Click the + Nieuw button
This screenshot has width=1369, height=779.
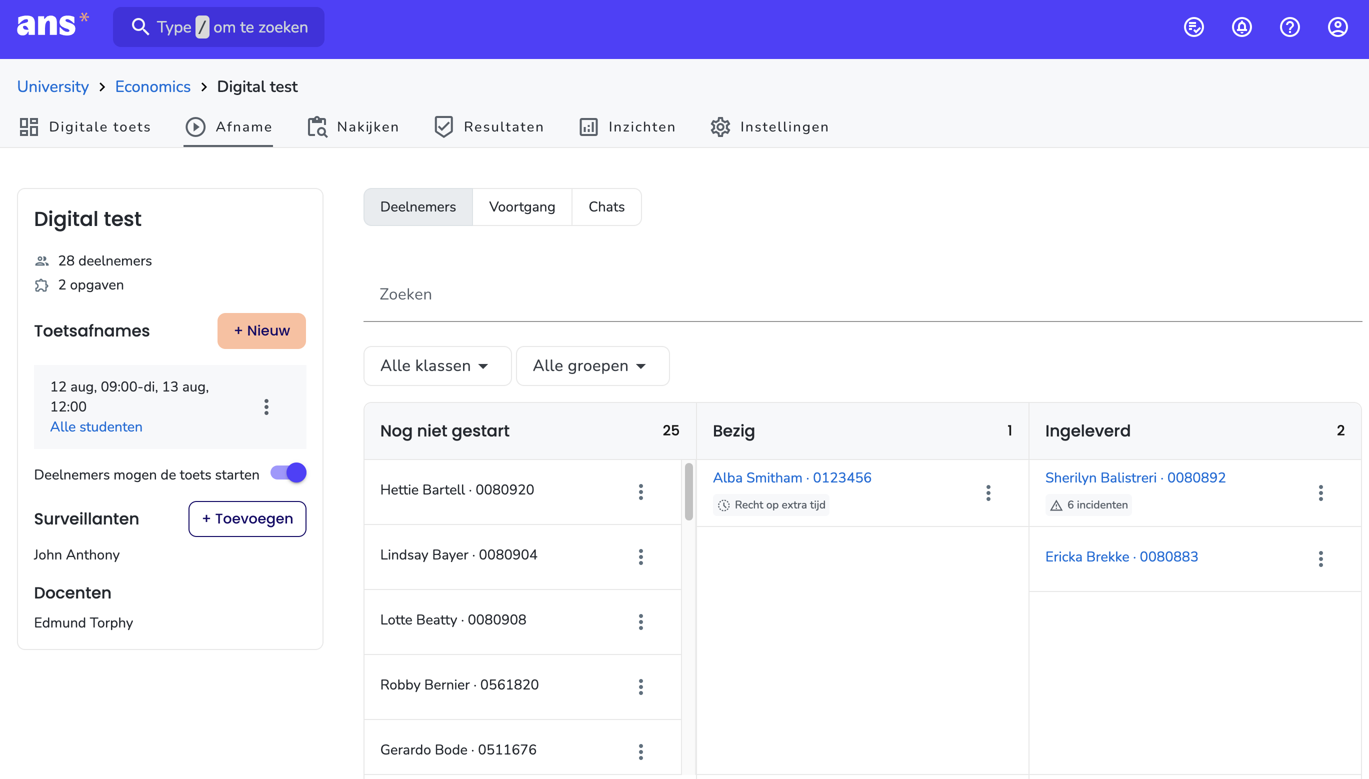[x=261, y=330]
